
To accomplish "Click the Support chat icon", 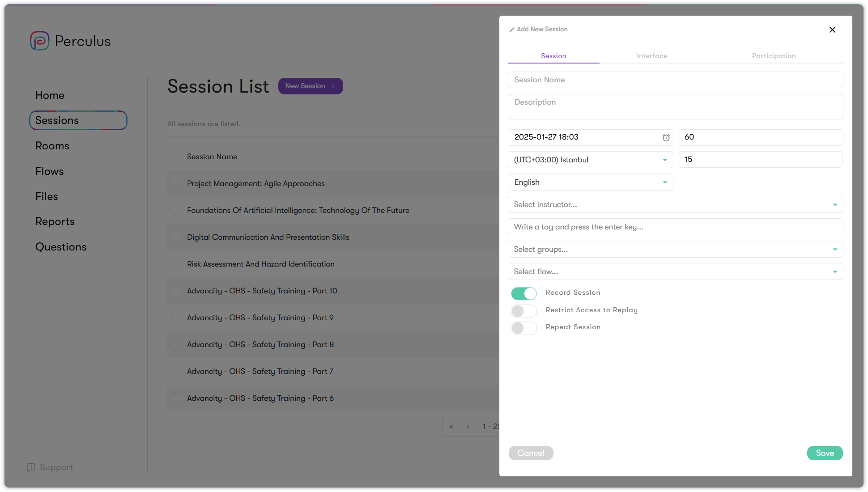I will (x=31, y=467).
